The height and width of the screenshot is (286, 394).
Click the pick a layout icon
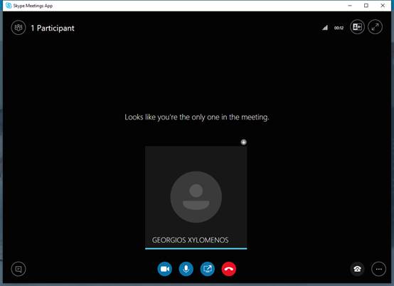tap(357, 27)
